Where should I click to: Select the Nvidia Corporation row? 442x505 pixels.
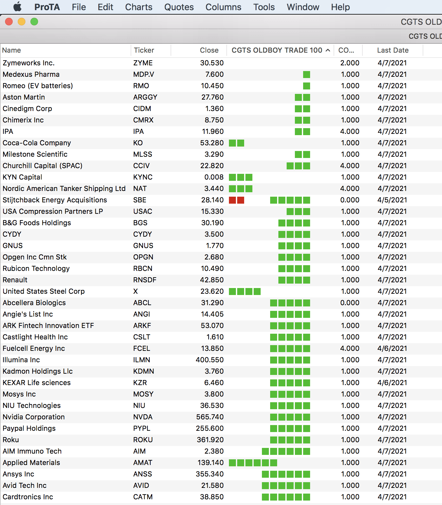221,417
